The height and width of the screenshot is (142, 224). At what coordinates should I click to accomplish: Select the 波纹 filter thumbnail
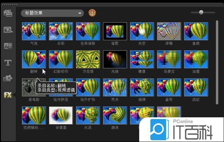pyautogui.click(x=196, y=87)
